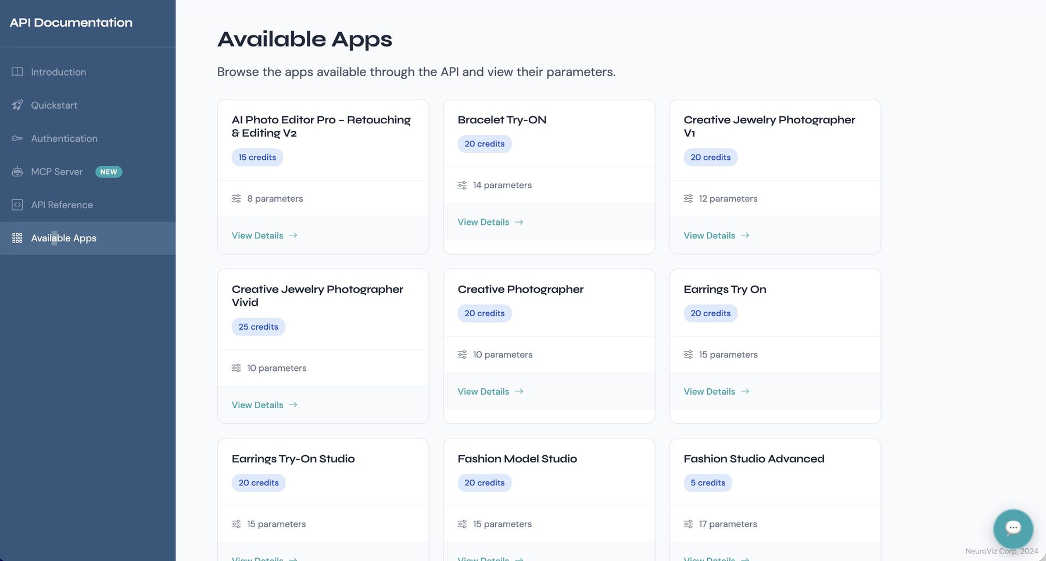Click the API Documentation title

[71, 23]
